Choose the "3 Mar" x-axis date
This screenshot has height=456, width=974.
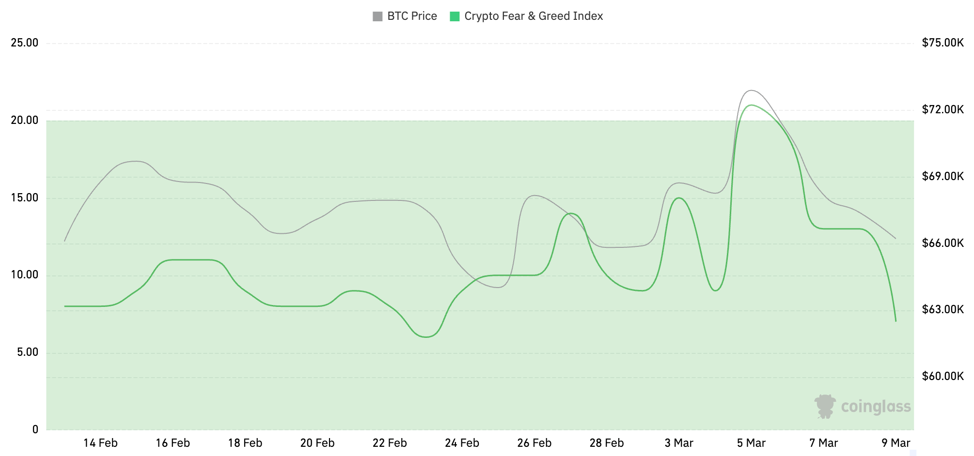pyautogui.click(x=679, y=443)
